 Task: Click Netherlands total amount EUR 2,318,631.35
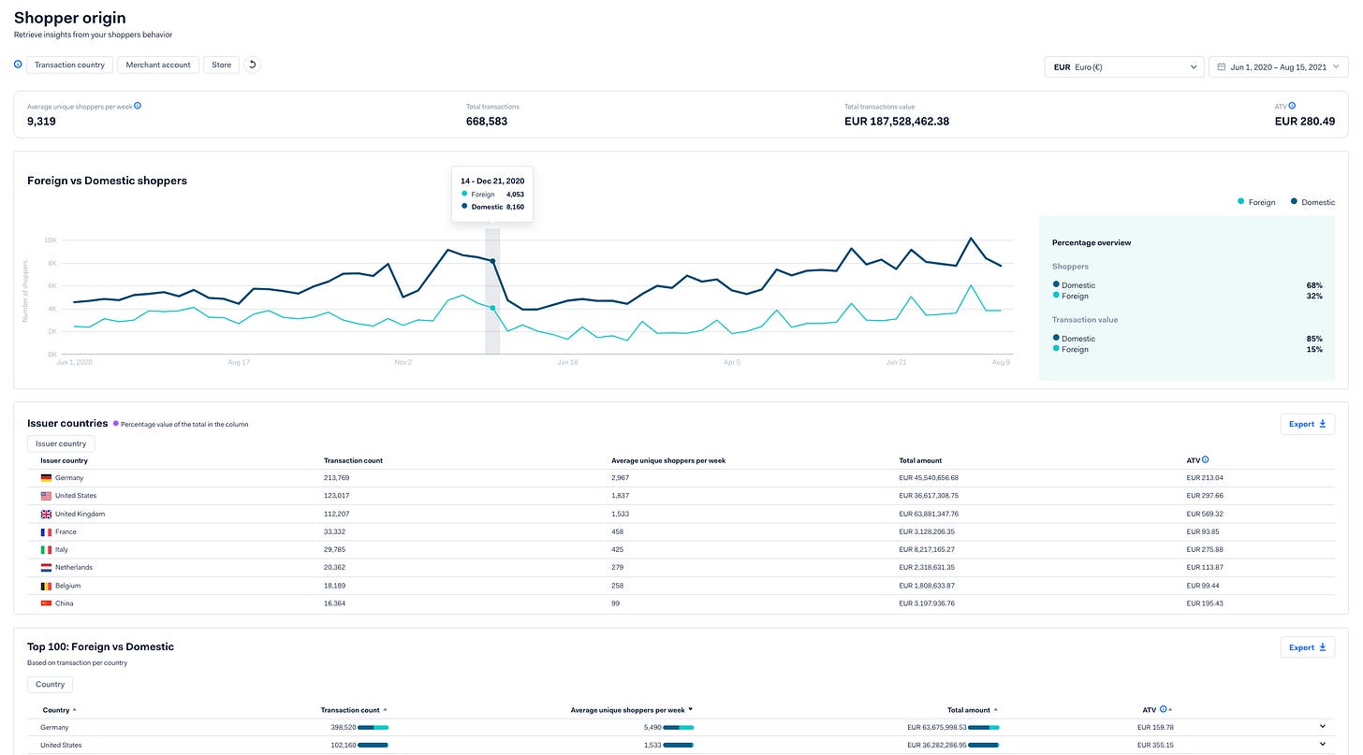(927, 567)
